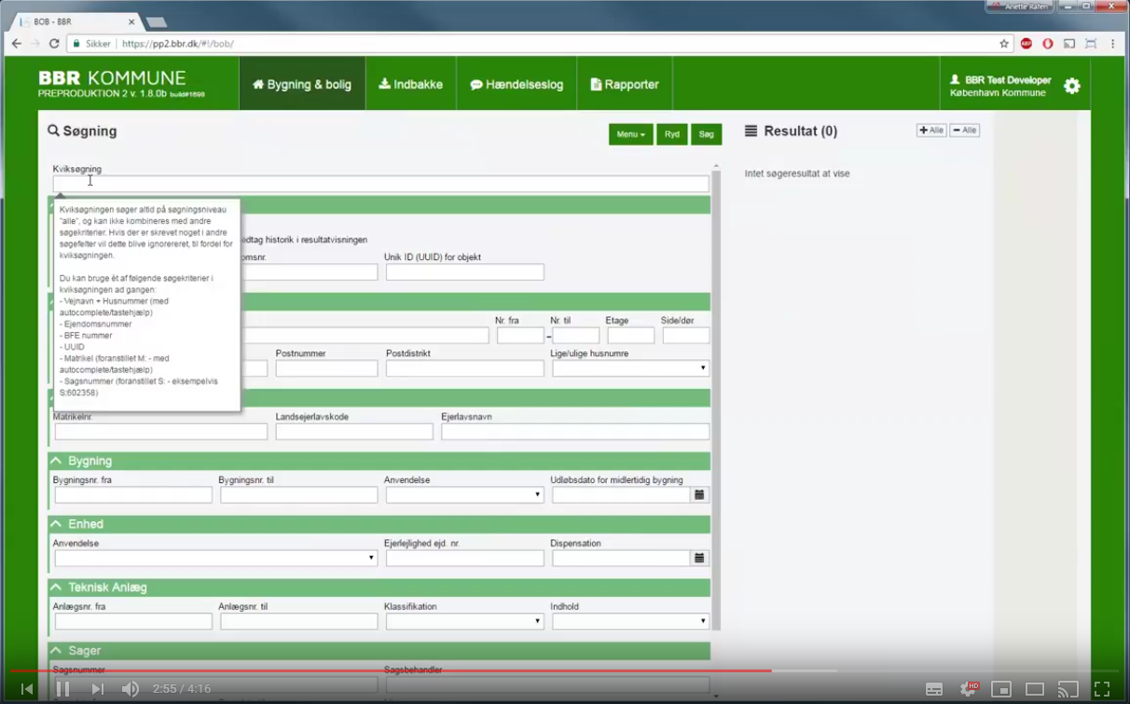The image size is (1130, 704).
Task: Collapse the Bygning section
Action: click(56, 462)
